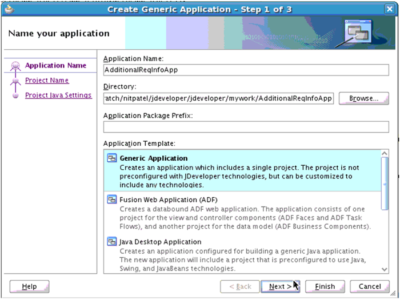
Task: Click the Generic Application description text
Action: point(239,176)
